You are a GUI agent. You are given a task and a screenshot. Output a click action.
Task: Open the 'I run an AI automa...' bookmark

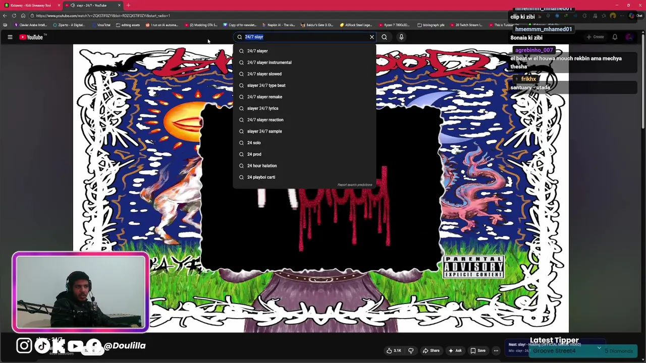162,25
